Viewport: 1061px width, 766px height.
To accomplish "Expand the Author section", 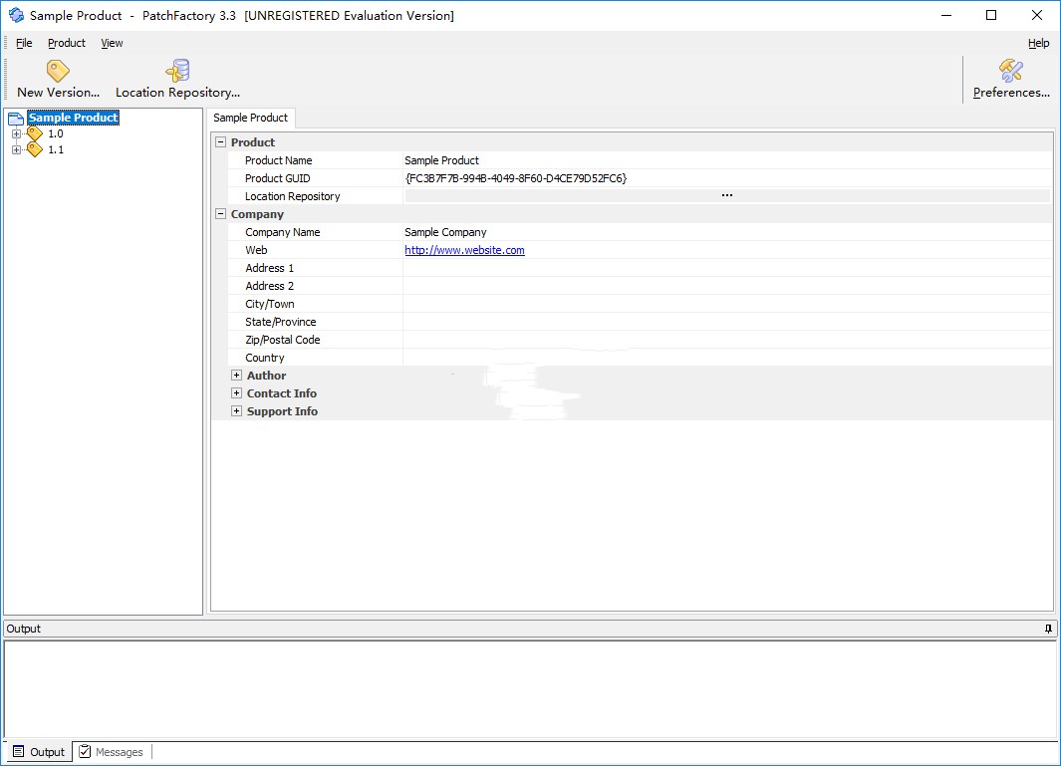I will click(x=236, y=375).
